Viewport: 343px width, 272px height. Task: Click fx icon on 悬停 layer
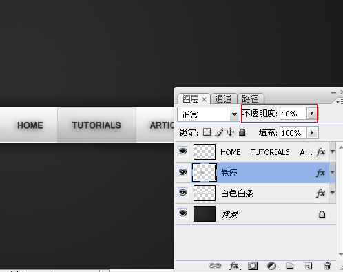[x=321, y=173]
